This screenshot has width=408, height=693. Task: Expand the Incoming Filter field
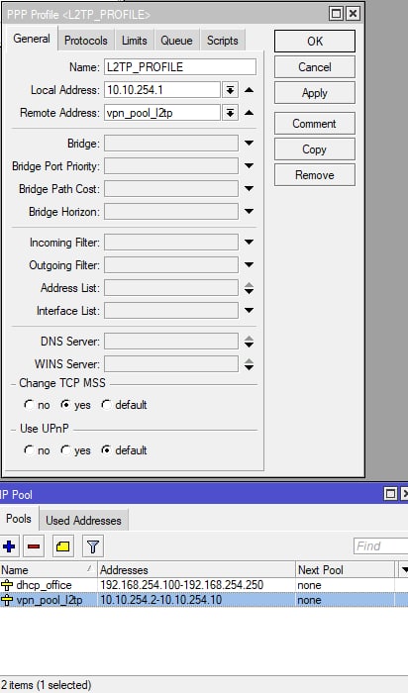[x=249, y=243]
